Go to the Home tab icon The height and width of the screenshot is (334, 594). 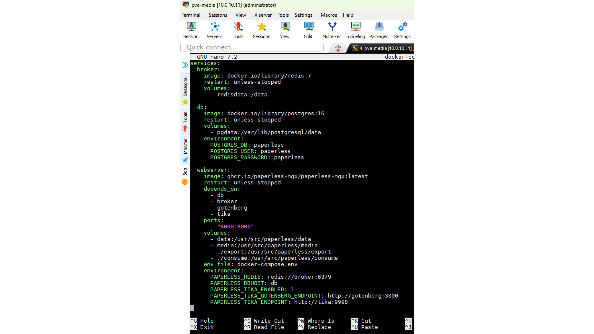point(338,48)
